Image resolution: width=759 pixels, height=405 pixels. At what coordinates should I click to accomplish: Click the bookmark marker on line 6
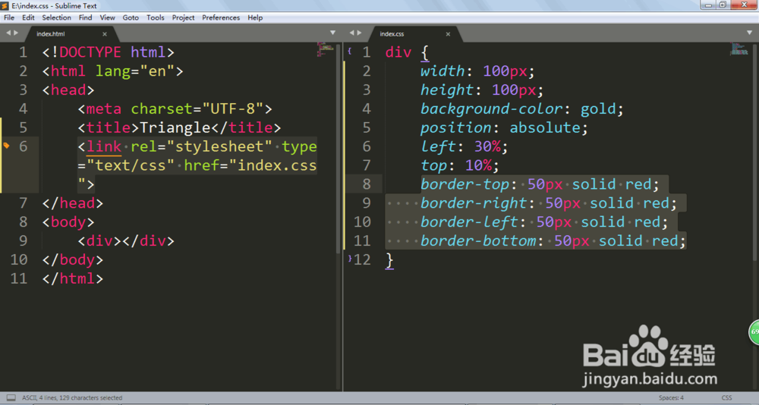click(x=6, y=145)
